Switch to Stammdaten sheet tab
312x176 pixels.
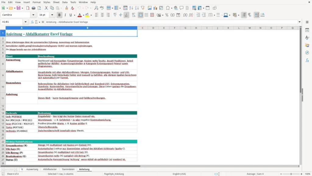(x=68, y=169)
